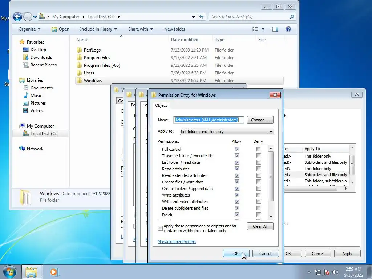Click the Windows Start orb
Viewport: 372px width, 279px height.
9,272
